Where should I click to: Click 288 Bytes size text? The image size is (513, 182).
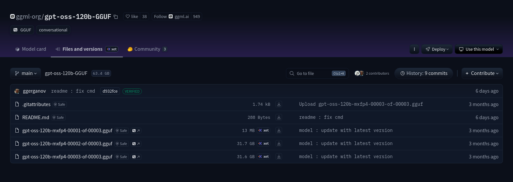[x=259, y=117]
